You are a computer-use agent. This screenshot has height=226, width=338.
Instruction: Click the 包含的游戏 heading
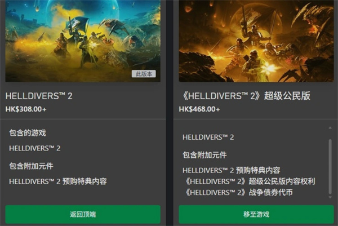click(28, 133)
